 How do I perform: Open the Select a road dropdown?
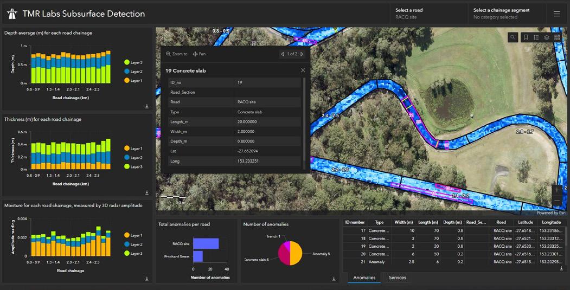[429, 14]
